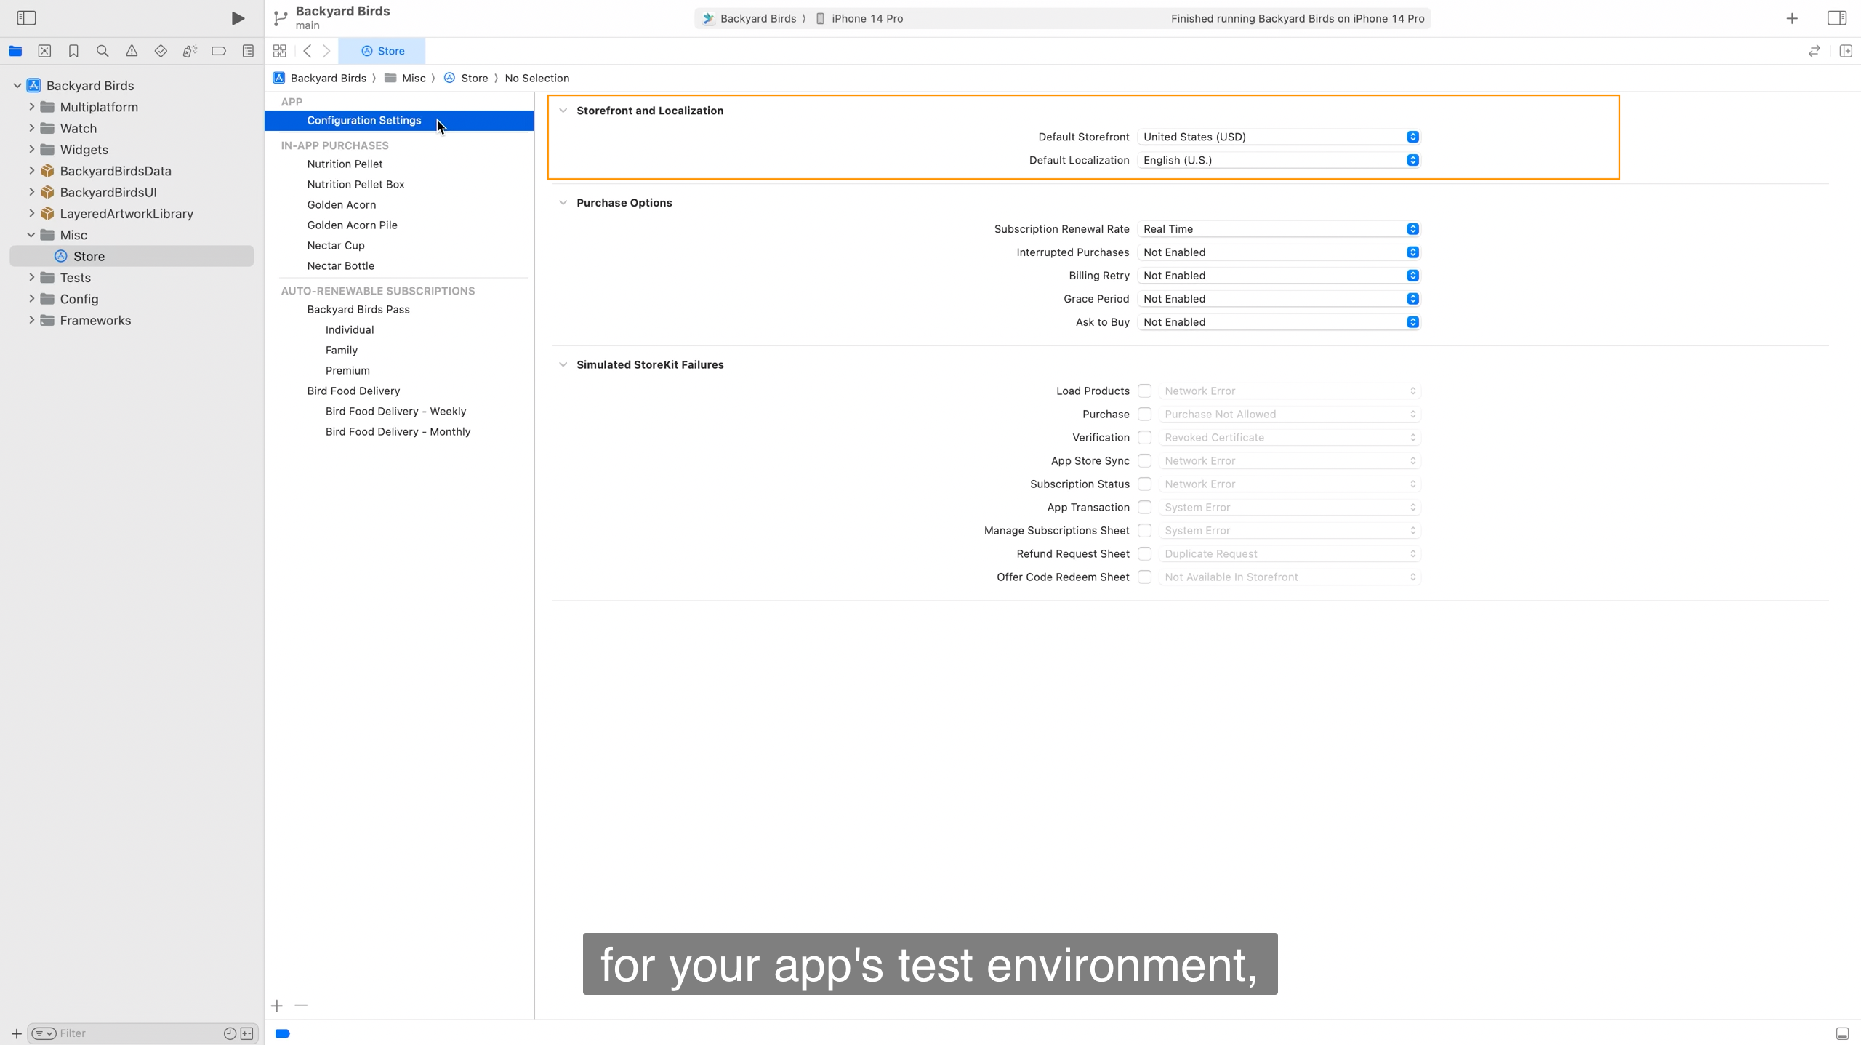Image resolution: width=1861 pixels, height=1045 pixels.
Task: Open the Test navigator diamond icon
Action: pos(161,51)
